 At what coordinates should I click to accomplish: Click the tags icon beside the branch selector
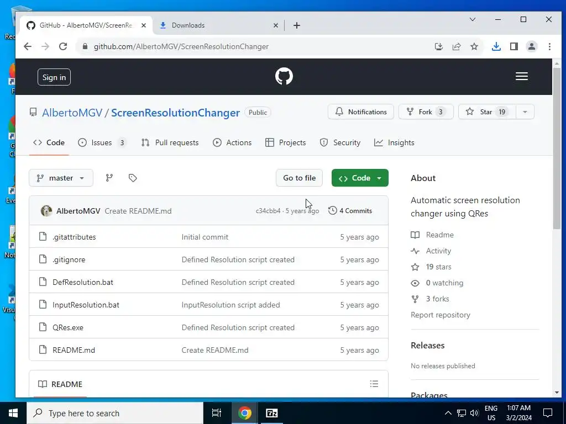[133, 178]
